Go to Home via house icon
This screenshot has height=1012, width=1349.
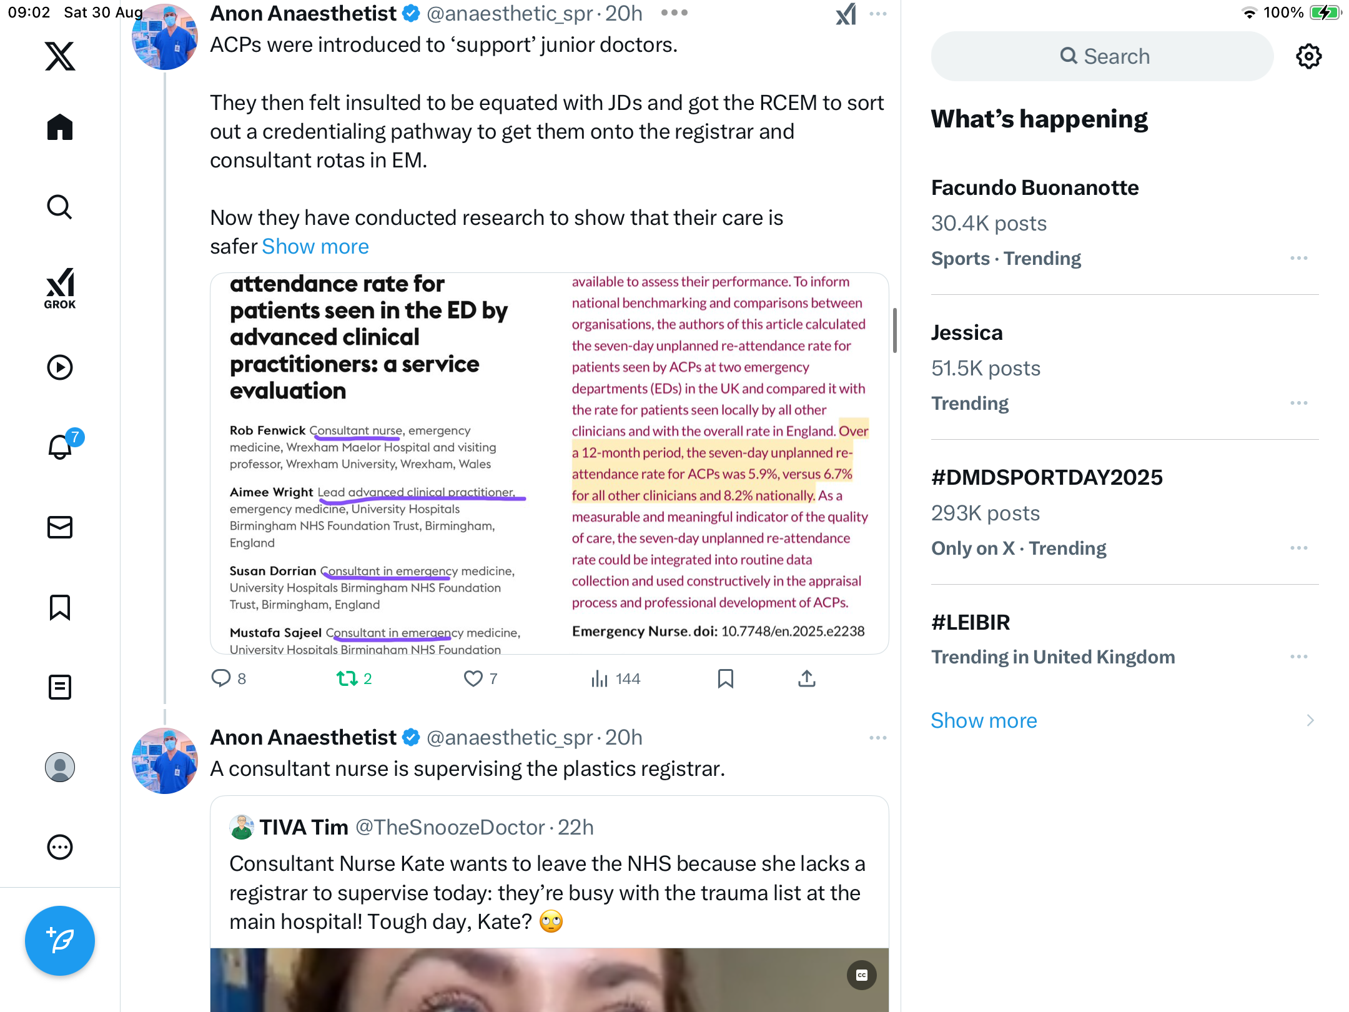[60, 127]
